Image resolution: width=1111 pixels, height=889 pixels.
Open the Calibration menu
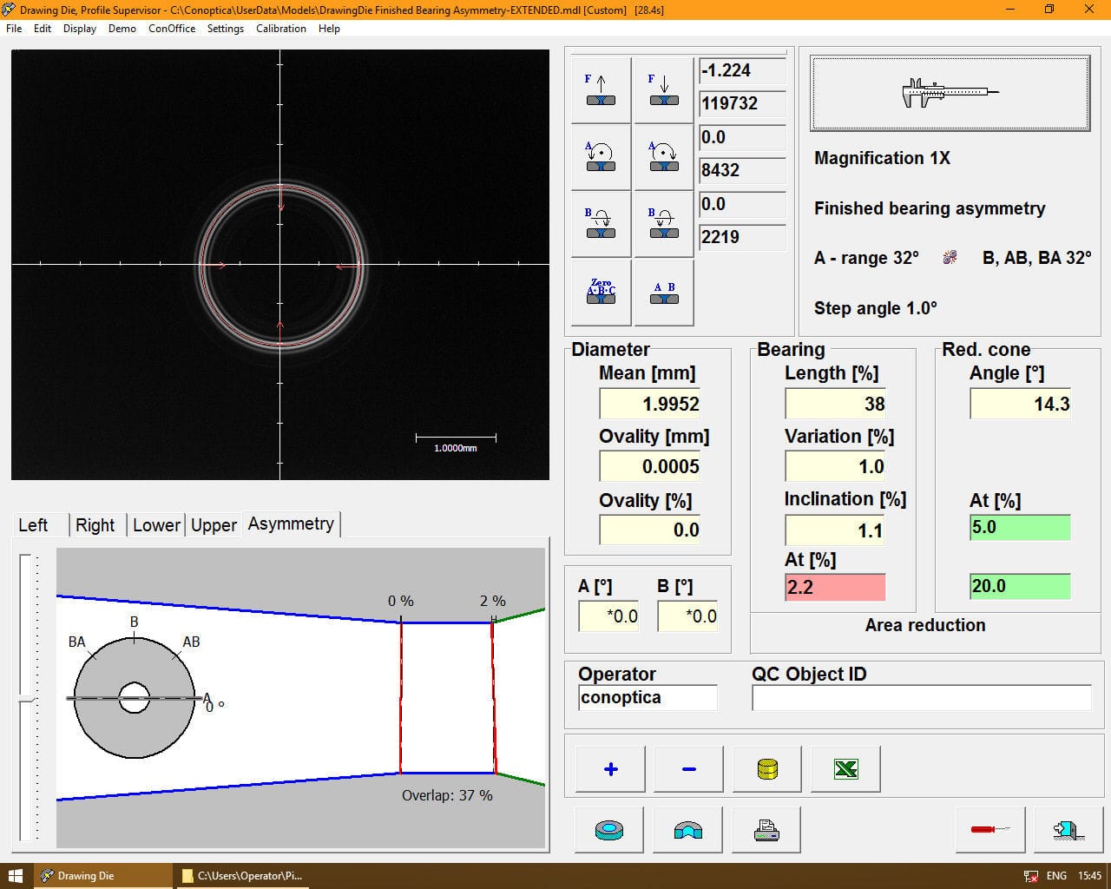pyautogui.click(x=280, y=29)
